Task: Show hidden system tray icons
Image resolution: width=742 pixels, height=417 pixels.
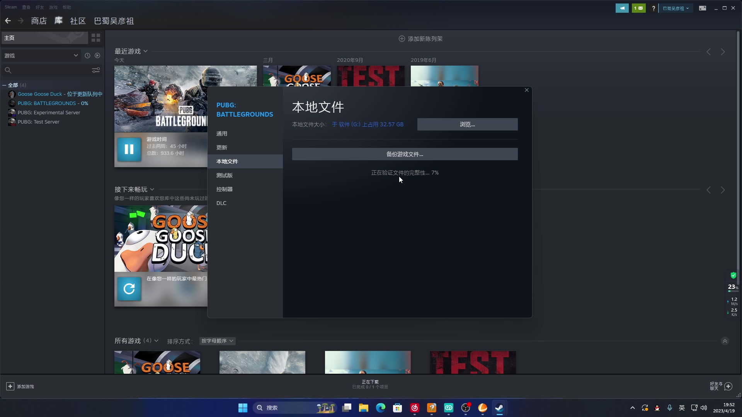Action: coord(633,408)
